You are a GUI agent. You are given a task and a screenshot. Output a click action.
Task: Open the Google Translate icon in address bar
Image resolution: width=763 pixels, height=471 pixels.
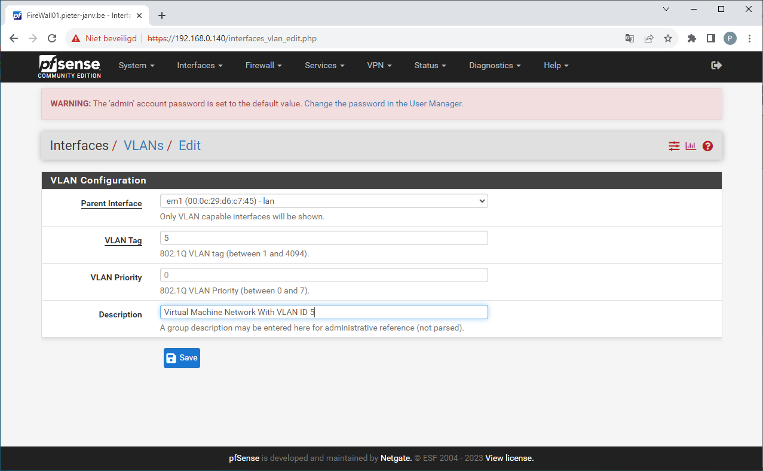tap(629, 38)
